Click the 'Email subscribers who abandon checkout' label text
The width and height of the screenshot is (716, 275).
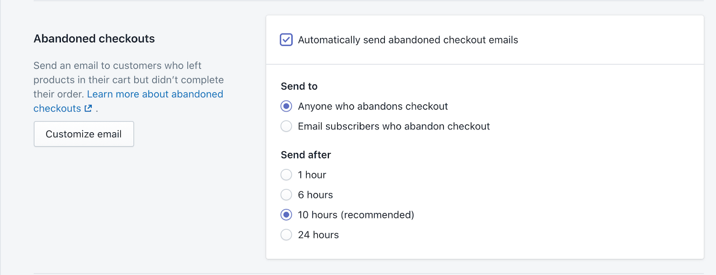394,127
